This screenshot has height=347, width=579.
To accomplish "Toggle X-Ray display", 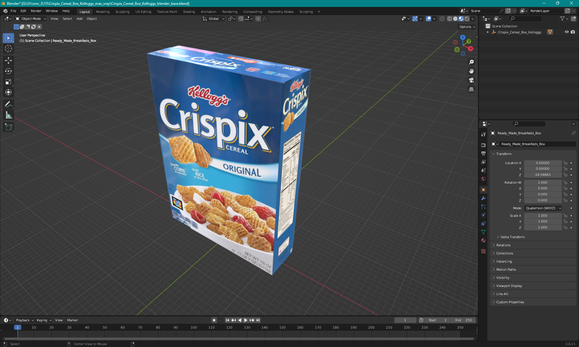I will (442, 19).
